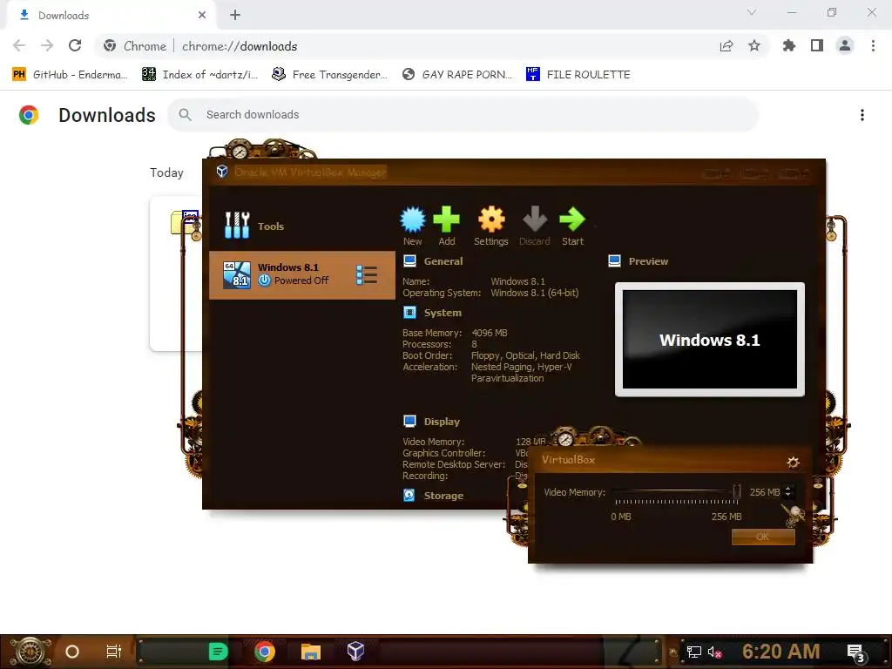Click the System section chip icon
Viewport: 892px width, 669px height.
(x=409, y=313)
